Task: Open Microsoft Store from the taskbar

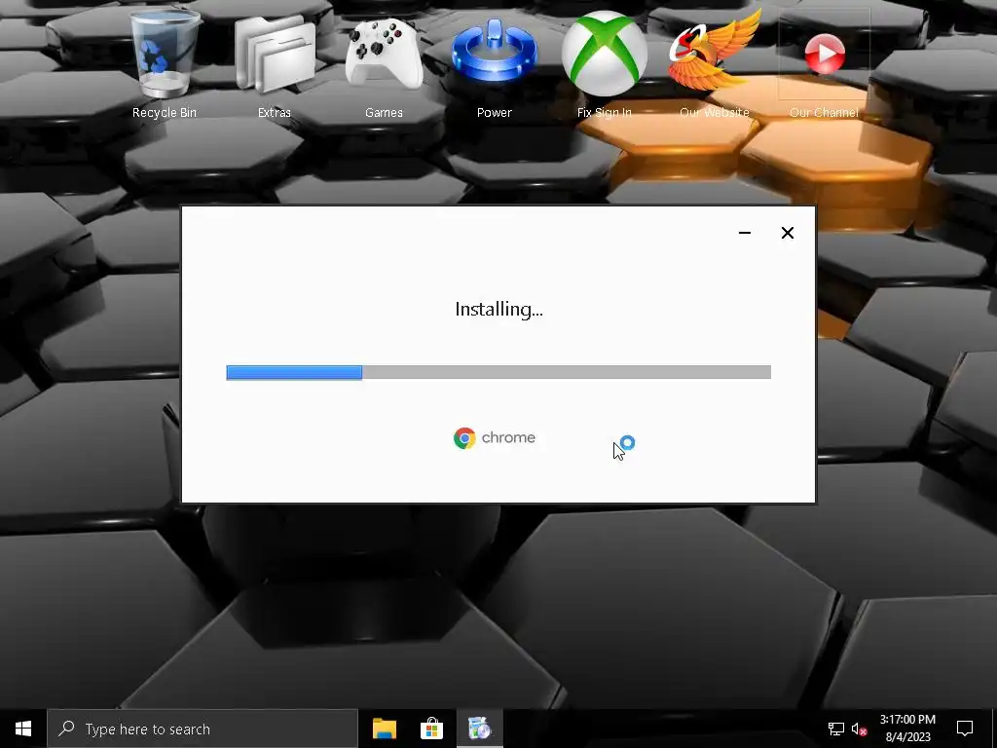Action: pos(431,729)
